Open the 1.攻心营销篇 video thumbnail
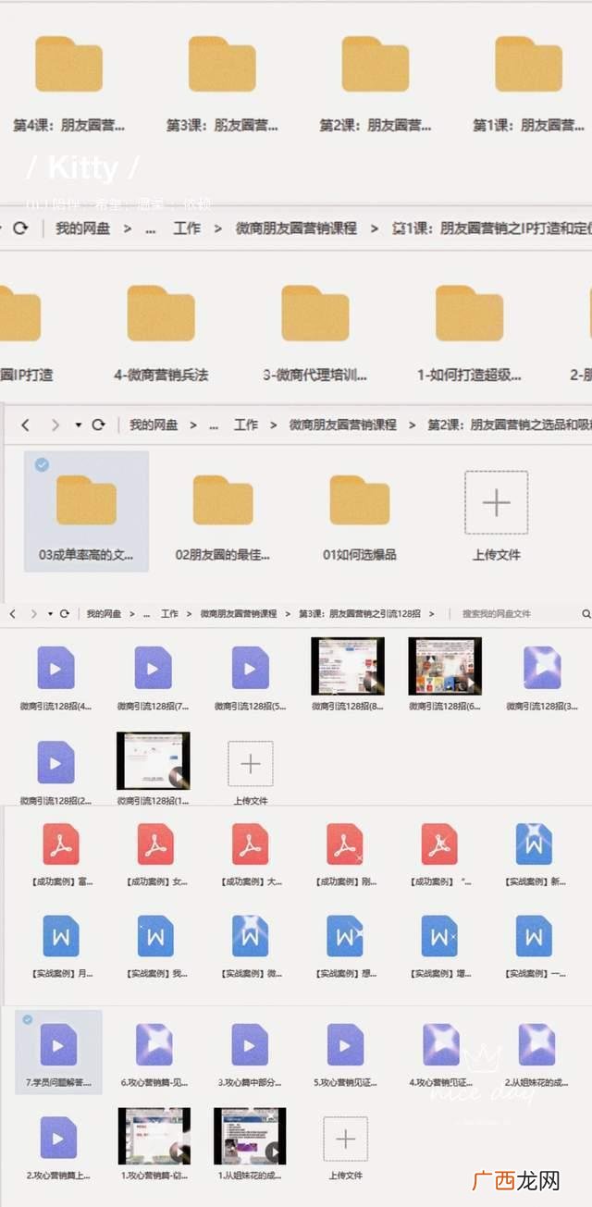Viewport: 592px width, 1207px height. click(x=154, y=1136)
